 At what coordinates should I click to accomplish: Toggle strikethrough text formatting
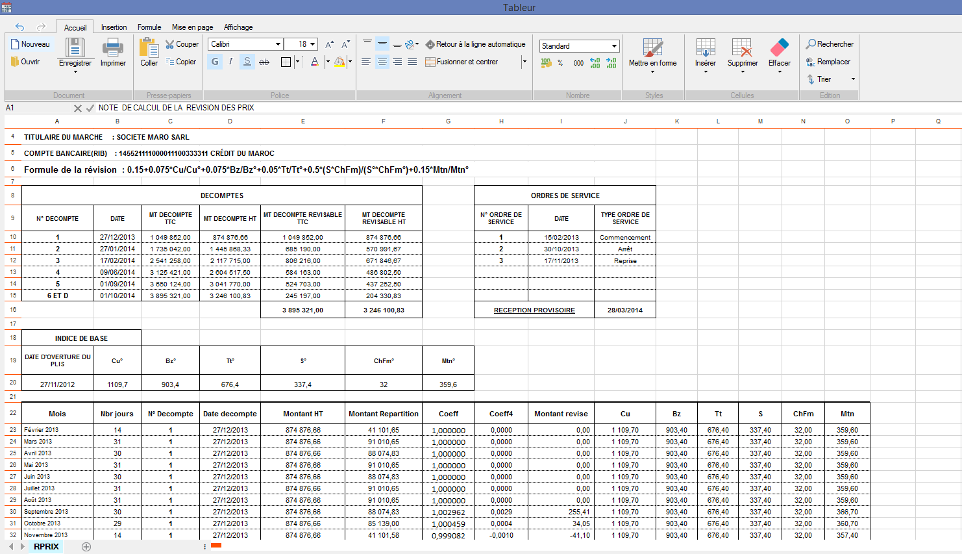264,62
